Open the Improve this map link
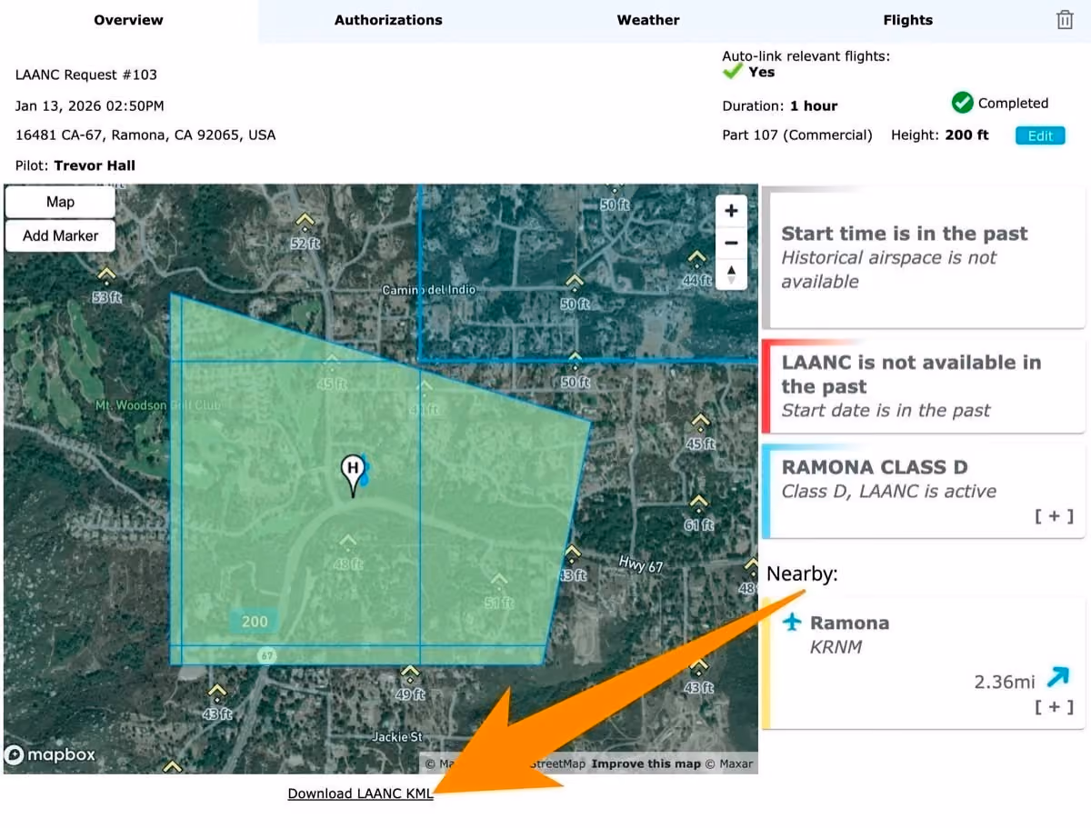 click(646, 763)
